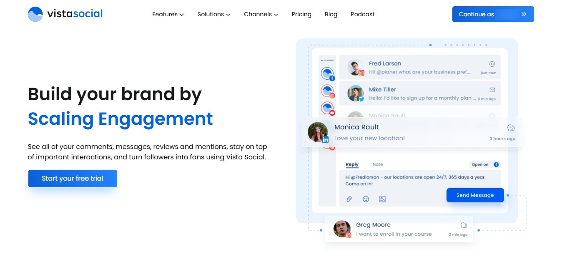Screen dimensions: 562x267
Task: Click the emoji smiley icon
Action: click(366, 199)
